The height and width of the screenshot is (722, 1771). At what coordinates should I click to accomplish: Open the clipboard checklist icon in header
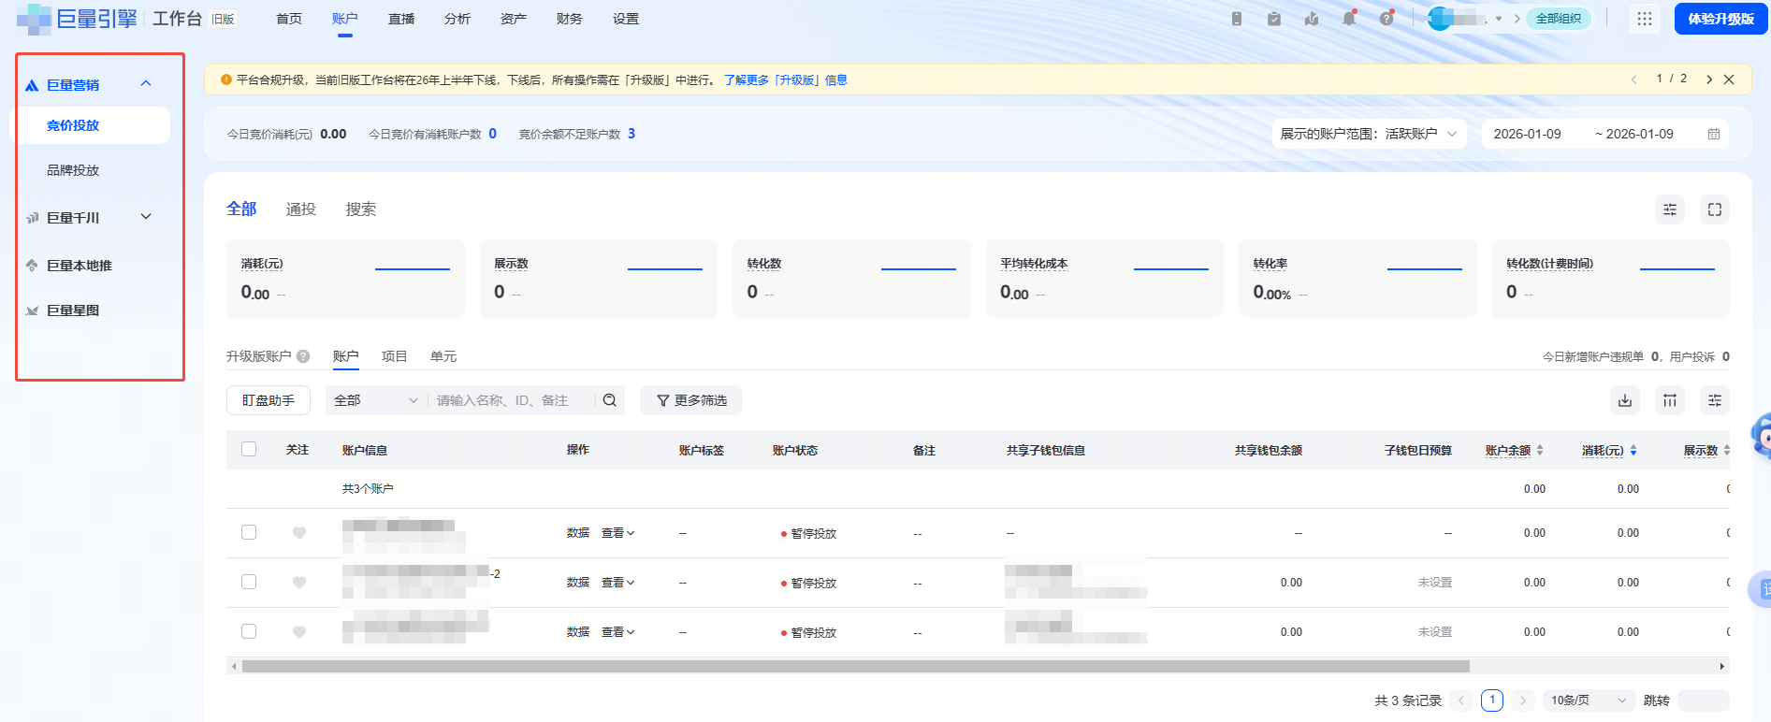point(1274,19)
